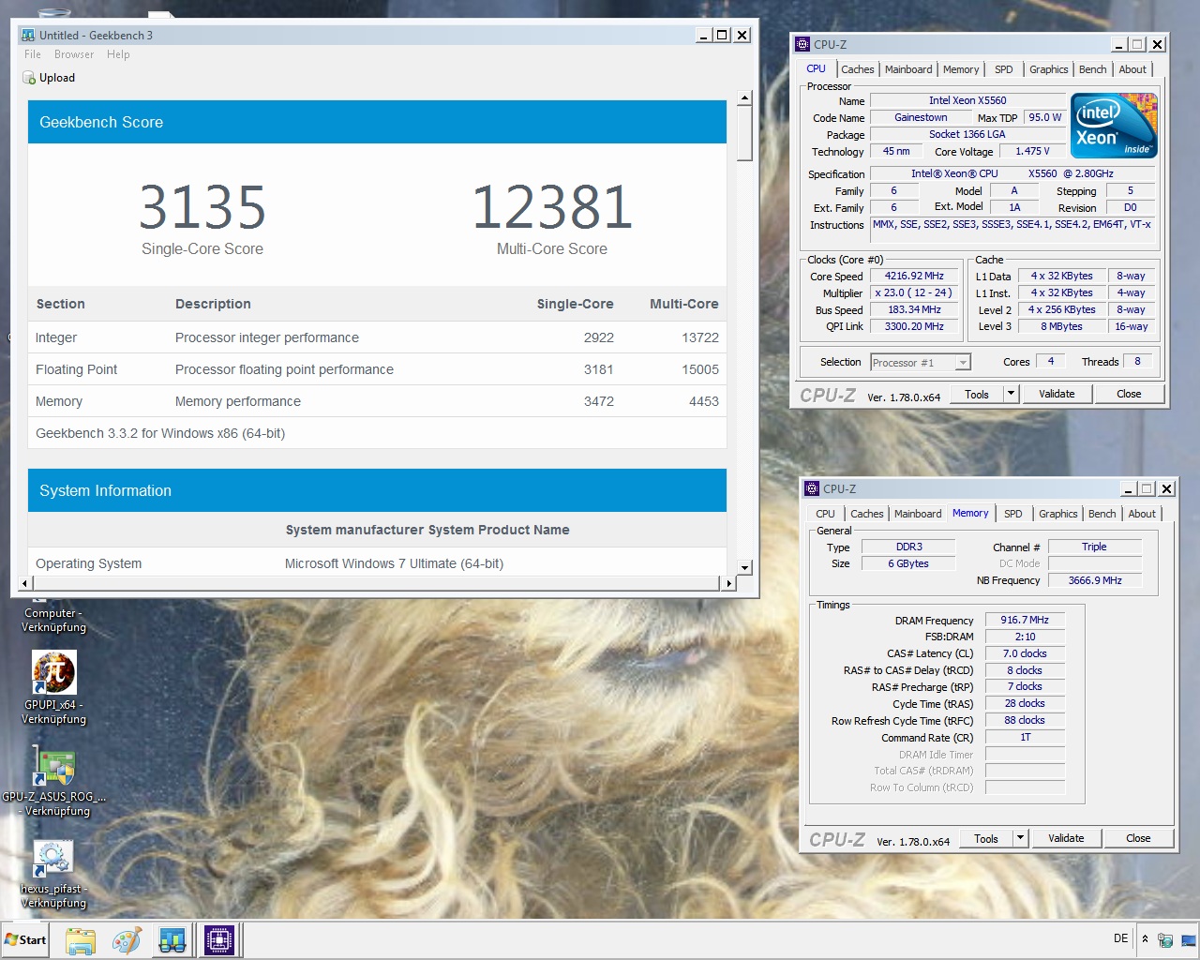Click Geekbench vertical scrollbar down arrow
Viewport: 1200px width, 960px height.
tap(744, 567)
